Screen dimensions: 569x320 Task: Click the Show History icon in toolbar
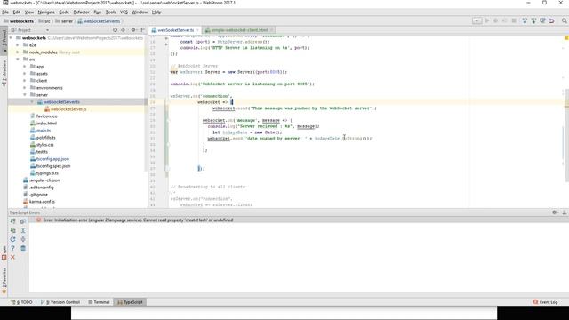(x=542, y=21)
